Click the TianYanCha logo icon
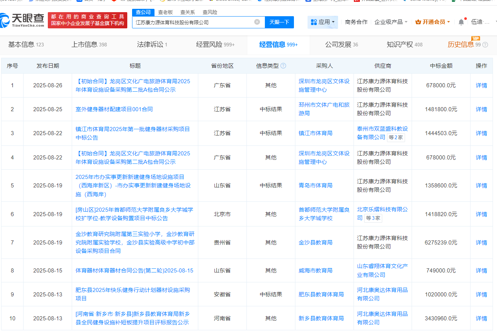This screenshot has height=331, width=497. point(5,20)
